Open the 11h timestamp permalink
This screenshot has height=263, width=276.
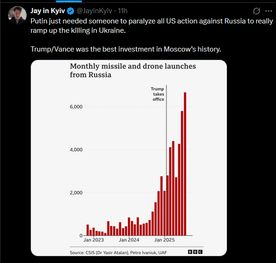point(122,11)
